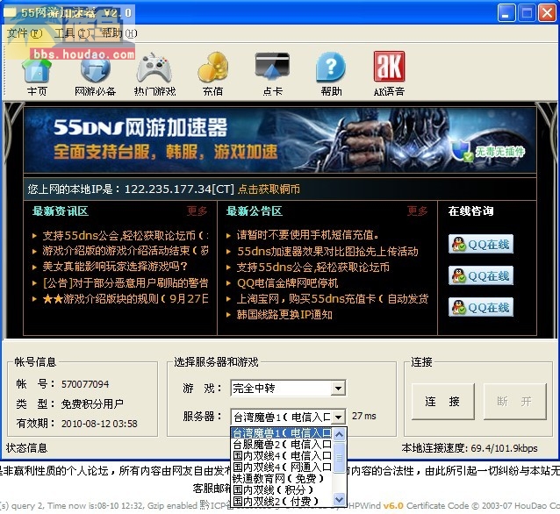The width and height of the screenshot is (560, 514).
Task: Open notice 请暂时不要使用手机短信充值
Action: pos(307,235)
